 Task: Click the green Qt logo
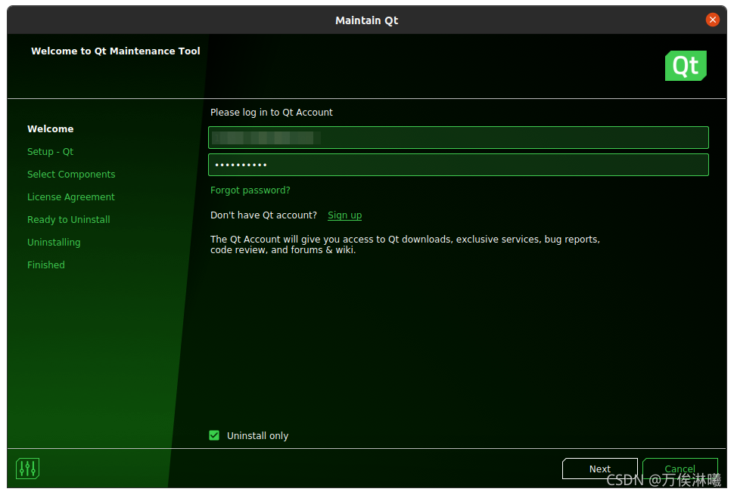coord(686,66)
